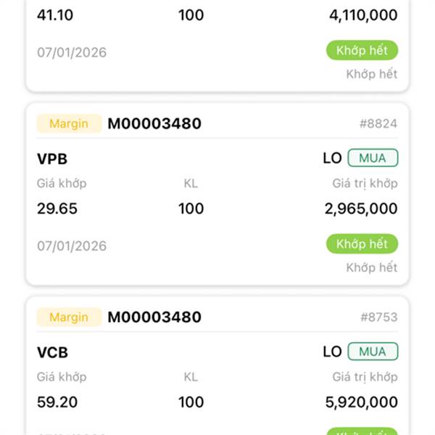Open the VPB stock symbol
This screenshot has width=435, height=435.
(x=52, y=159)
